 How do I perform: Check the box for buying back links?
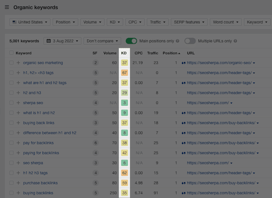(x=11, y=123)
